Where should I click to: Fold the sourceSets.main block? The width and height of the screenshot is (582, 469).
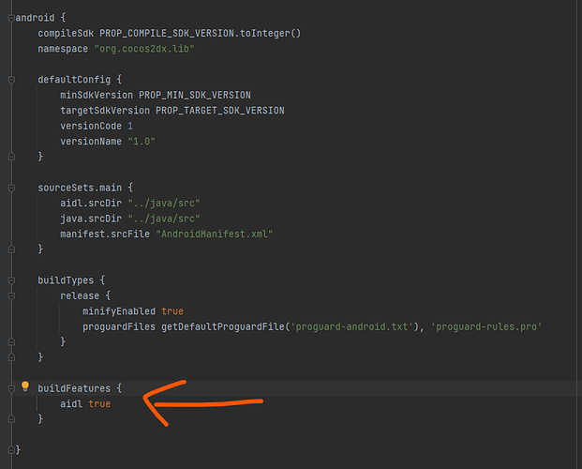coord(10,188)
